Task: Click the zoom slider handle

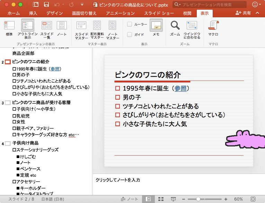Action: (x=198, y=199)
